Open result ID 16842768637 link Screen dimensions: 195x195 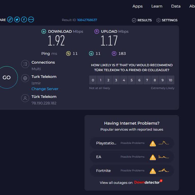87,20
